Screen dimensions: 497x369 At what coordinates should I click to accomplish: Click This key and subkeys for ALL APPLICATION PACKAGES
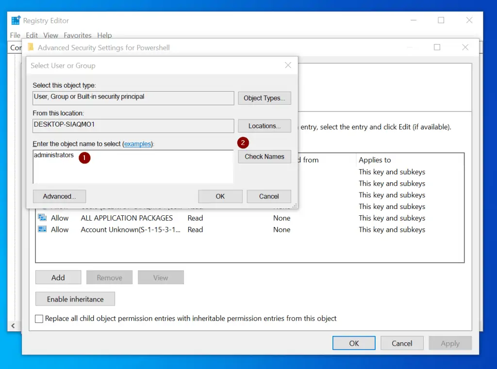pyautogui.click(x=392, y=218)
